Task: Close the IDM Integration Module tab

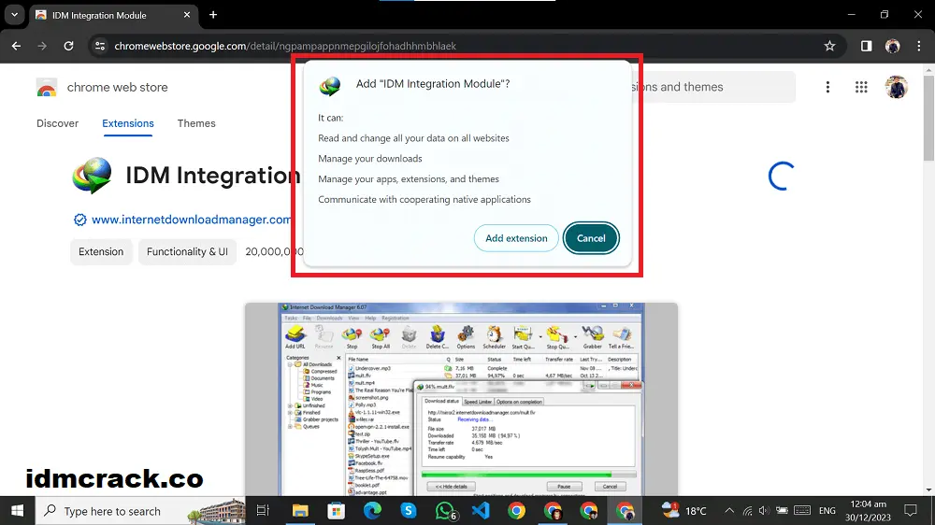Action: point(187,15)
